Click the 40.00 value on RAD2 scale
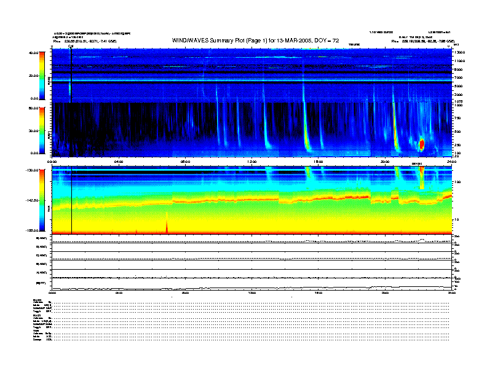The image size is (487, 376). (34, 53)
